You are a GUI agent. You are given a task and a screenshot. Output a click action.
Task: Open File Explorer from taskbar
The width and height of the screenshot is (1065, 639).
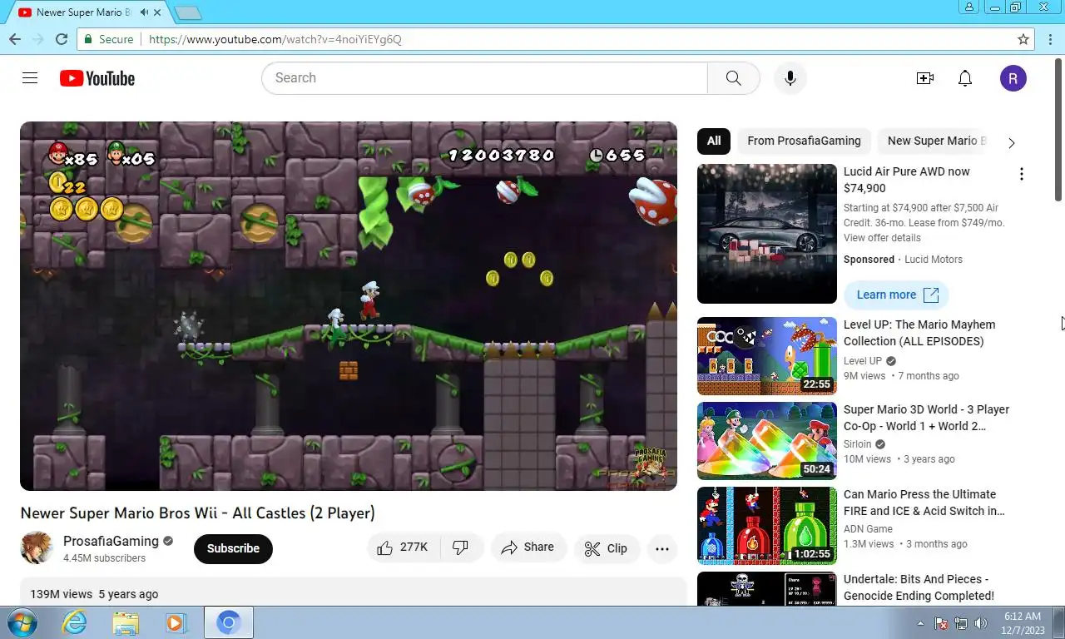[126, 622]
